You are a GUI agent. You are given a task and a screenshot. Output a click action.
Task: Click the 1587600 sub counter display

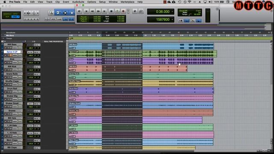pyautogui.click(x=161, y=19)
